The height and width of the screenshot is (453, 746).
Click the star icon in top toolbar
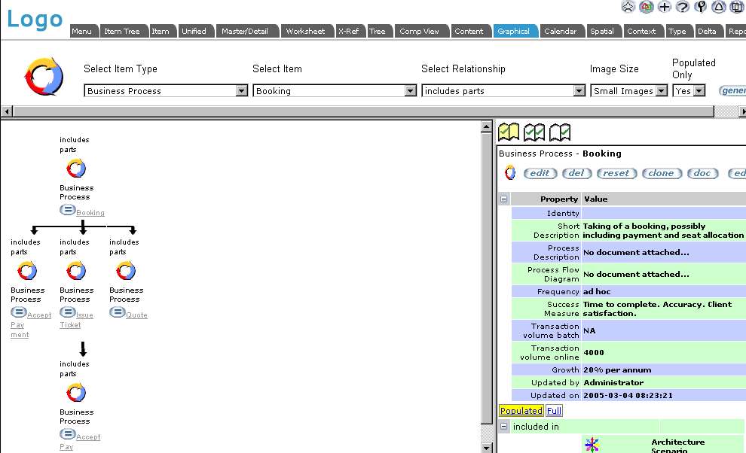tap(628, 7)
